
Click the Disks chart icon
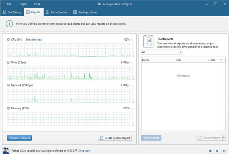tap(8, 62)
